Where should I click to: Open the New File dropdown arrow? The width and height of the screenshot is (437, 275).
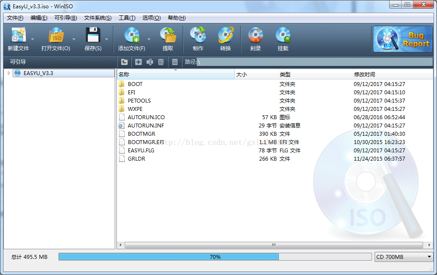pos(32,39)
